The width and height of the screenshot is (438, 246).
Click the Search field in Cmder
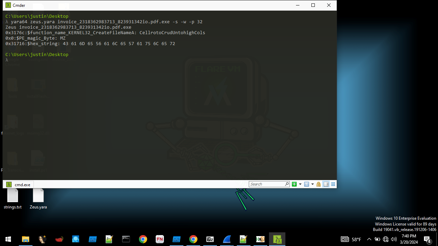click(267, 184)
